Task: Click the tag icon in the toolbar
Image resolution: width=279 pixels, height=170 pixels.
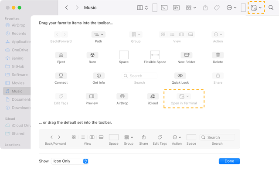Action: click(x=217, y=8)
